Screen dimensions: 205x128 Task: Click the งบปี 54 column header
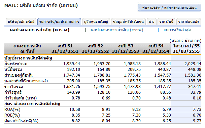click(x=156, y=48)
